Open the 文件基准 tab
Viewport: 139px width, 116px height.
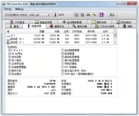pos(18,22)
